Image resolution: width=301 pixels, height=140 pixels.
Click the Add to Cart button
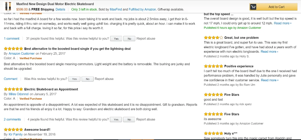[273, 7]
